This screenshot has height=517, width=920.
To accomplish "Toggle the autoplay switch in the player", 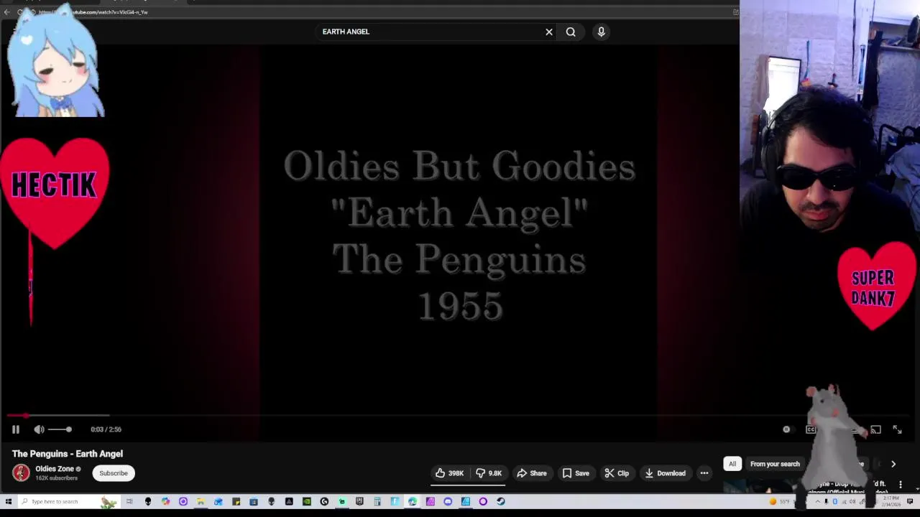I will (790, 429).
